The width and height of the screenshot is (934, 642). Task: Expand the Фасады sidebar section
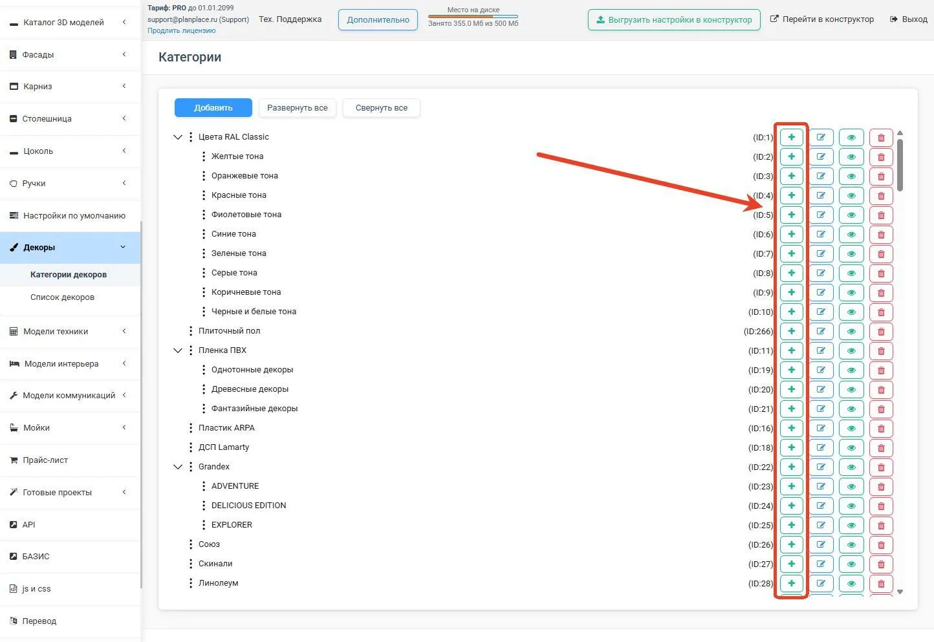tap(70, 54)
